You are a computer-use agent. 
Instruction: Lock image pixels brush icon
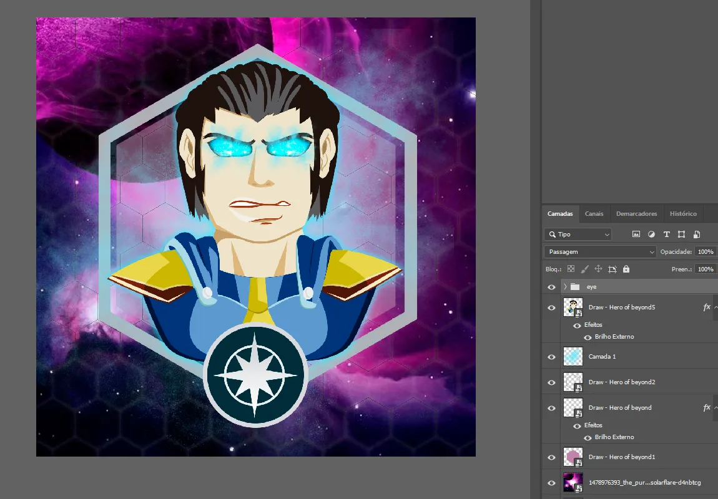(585, 269)
